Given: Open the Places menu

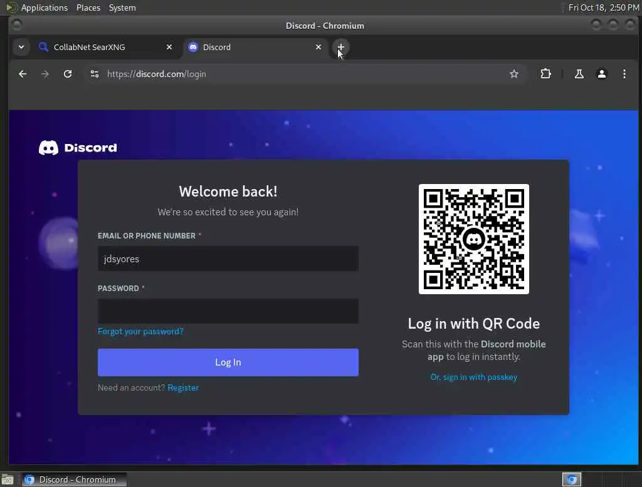Looking at the screenshot, I should tap(88, 8).
